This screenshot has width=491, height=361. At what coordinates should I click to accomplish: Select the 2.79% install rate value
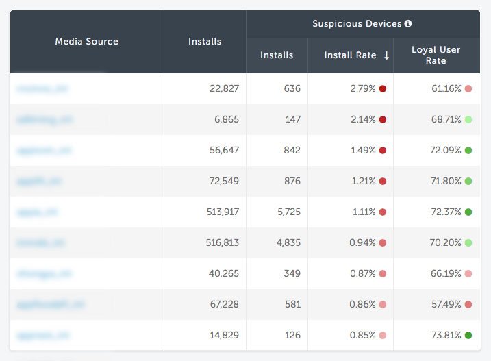[x=363, y=88]
